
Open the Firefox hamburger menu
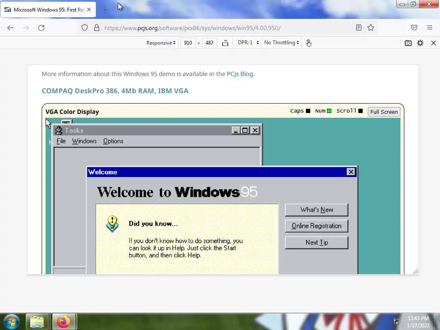pyautogui.click(x=430, y=27)
